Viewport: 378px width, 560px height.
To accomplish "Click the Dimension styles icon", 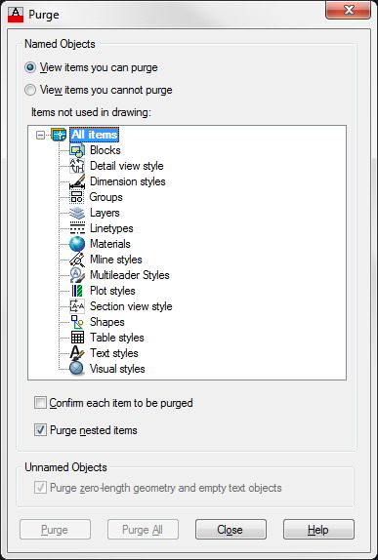I will coord(77,181).
